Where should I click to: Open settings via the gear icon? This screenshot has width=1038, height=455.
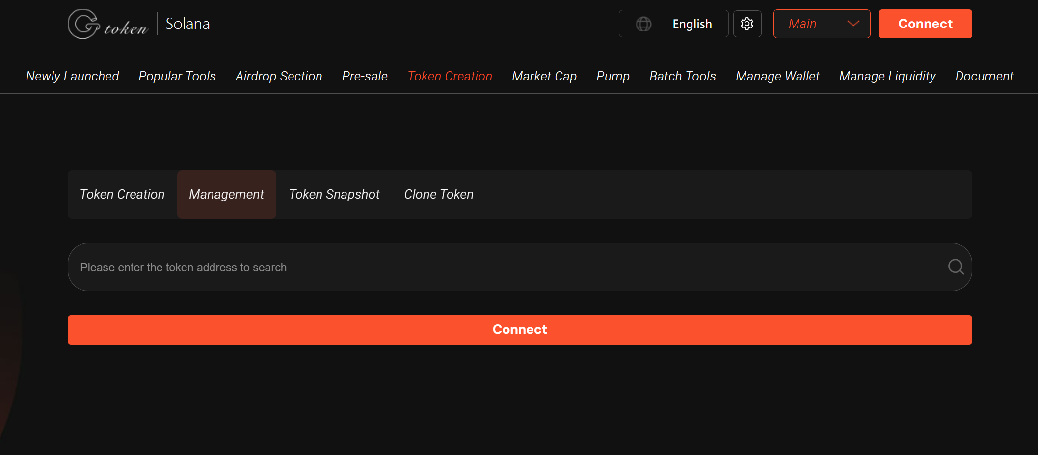pos(747,24)
